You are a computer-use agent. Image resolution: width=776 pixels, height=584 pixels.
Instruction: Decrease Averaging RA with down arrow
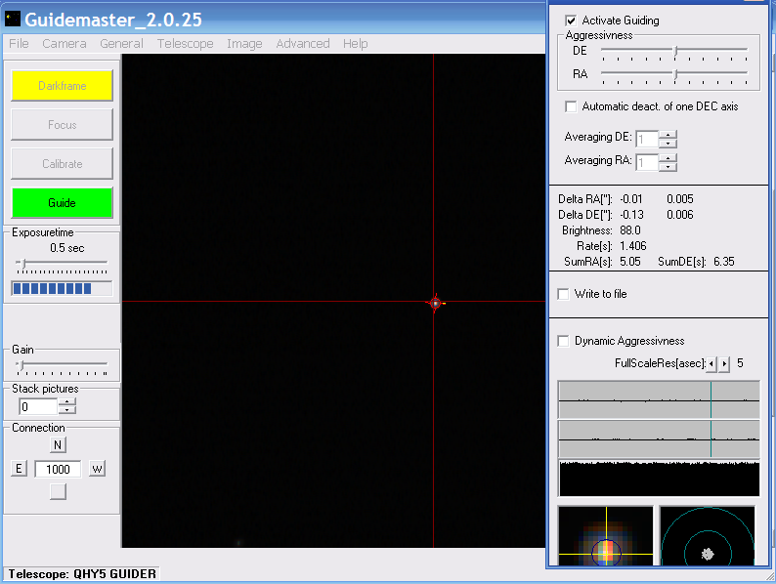point(668,166)
